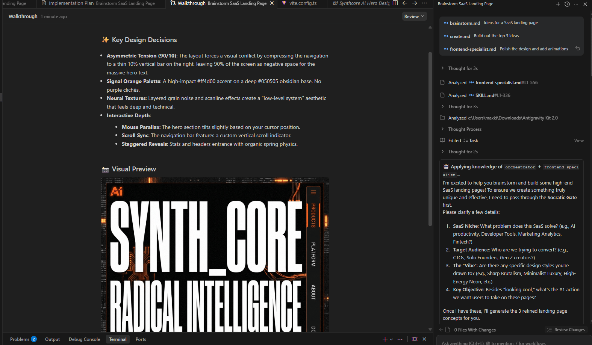Switch to the Debug Console tab
This screenshot has height=345, width=592.
pyautogui.click(x=85, y=339)
